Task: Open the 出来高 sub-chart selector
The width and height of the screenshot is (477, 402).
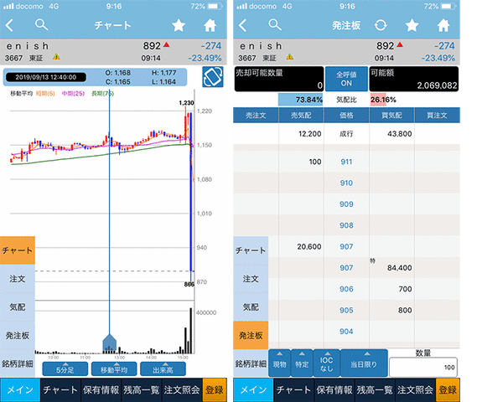Action: pyautogui.click(x=163, y=369)
